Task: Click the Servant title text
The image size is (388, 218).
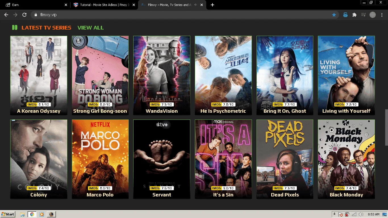Action: 162,195
